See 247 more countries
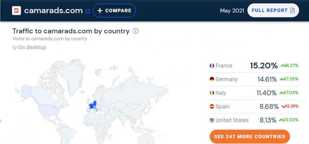The height and width of the screenshot is (144, 309). tap(249, 136)
